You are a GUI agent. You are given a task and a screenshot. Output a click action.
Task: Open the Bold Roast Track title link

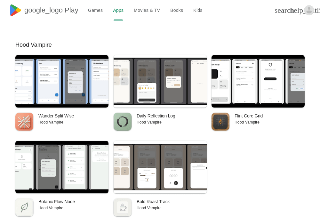point(153,202)
